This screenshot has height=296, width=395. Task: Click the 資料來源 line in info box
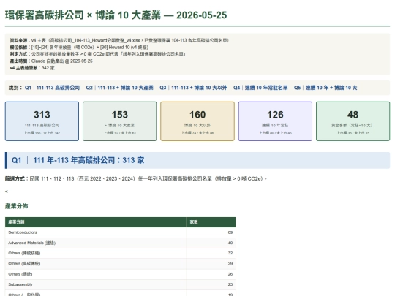click(x=119, y=40)
